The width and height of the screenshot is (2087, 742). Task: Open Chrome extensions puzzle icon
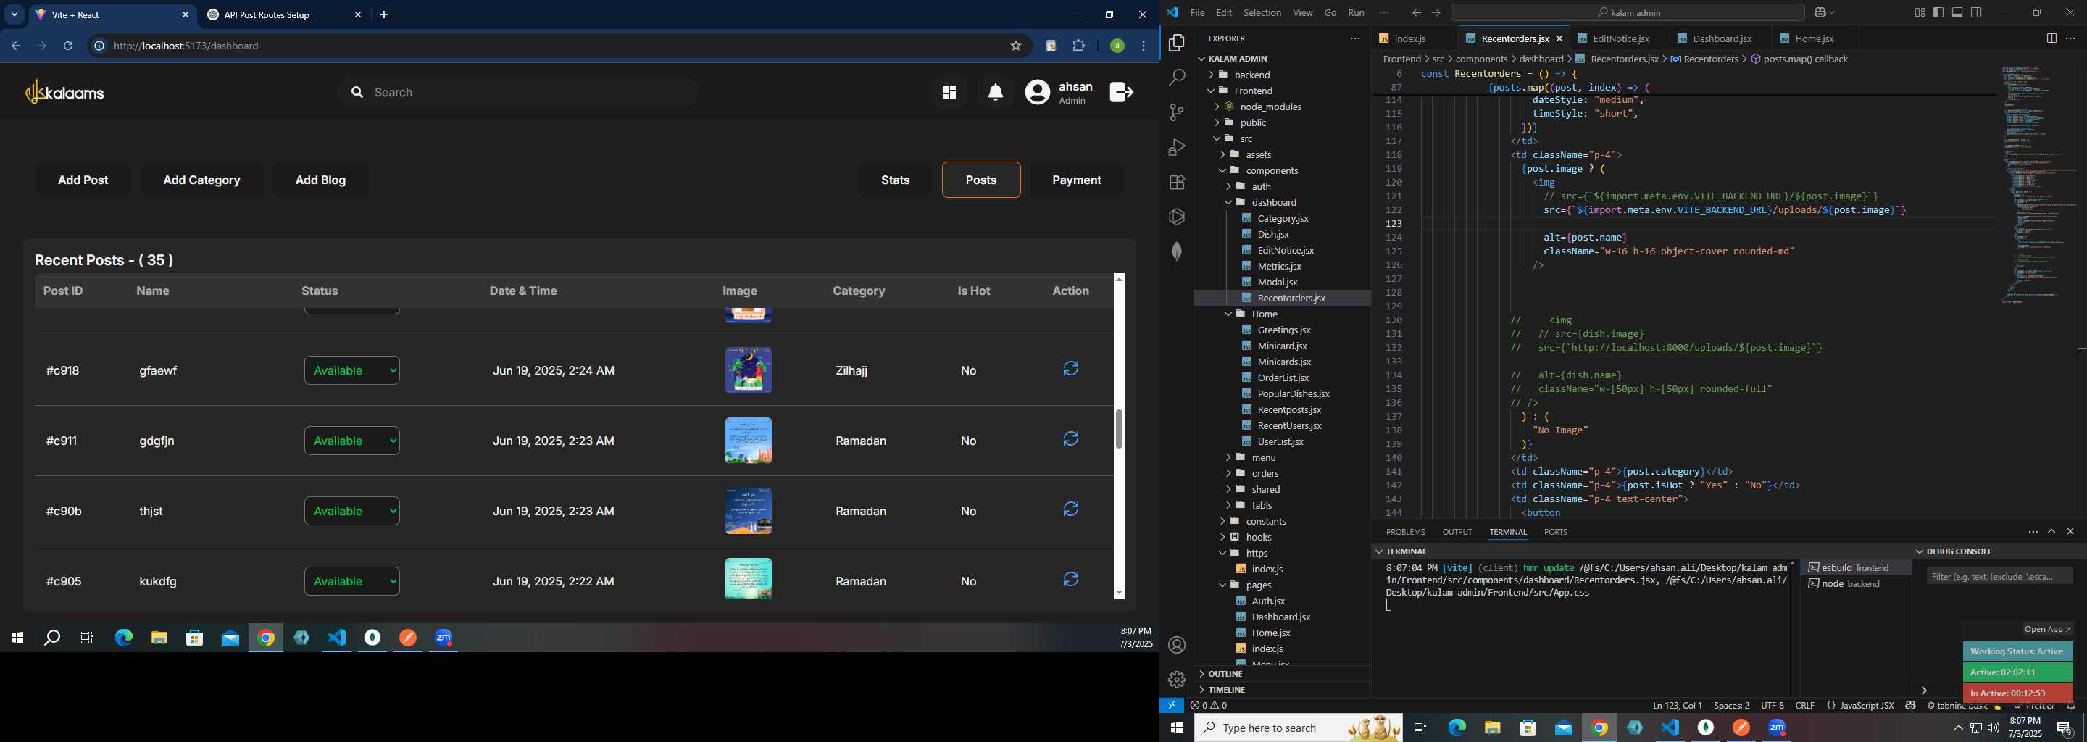1078,46
